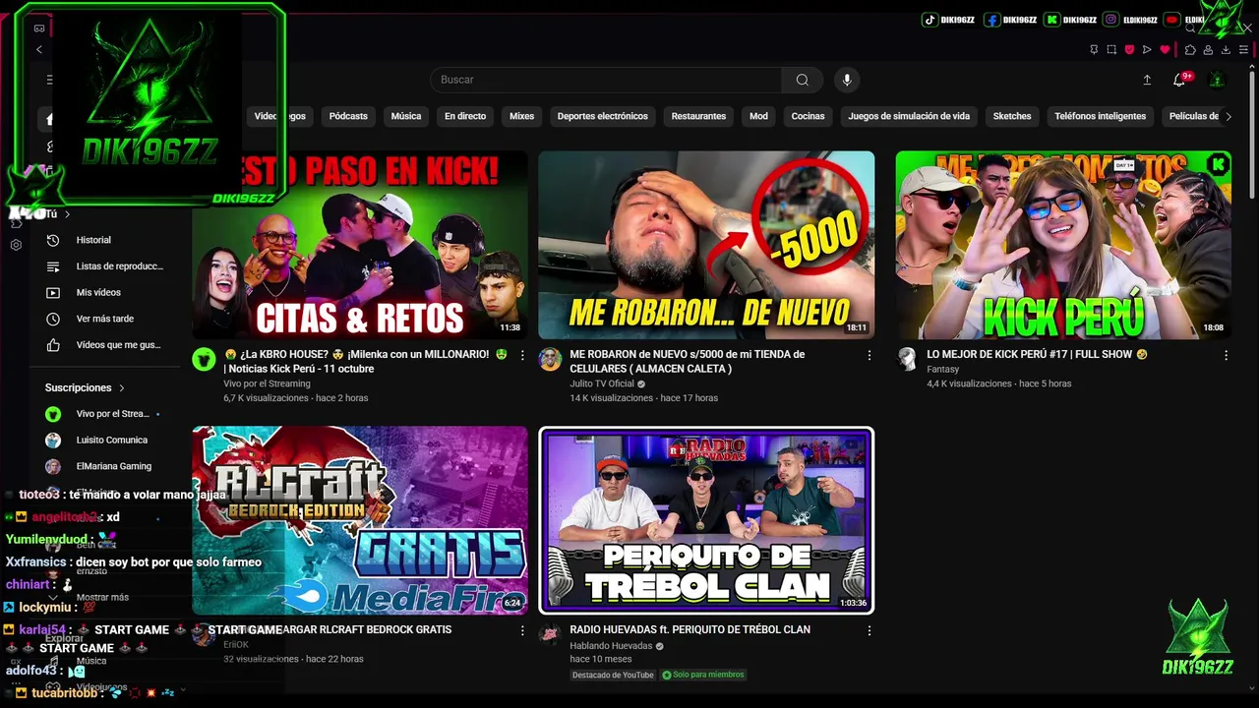This screenshot has width=1259, height=708.
Task: Select the Mixes category chip
Action: 522,116
